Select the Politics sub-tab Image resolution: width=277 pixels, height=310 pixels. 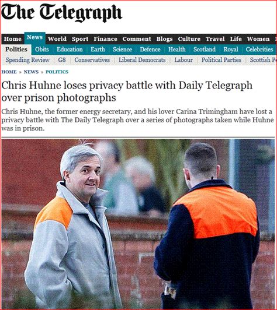point(16,50)
